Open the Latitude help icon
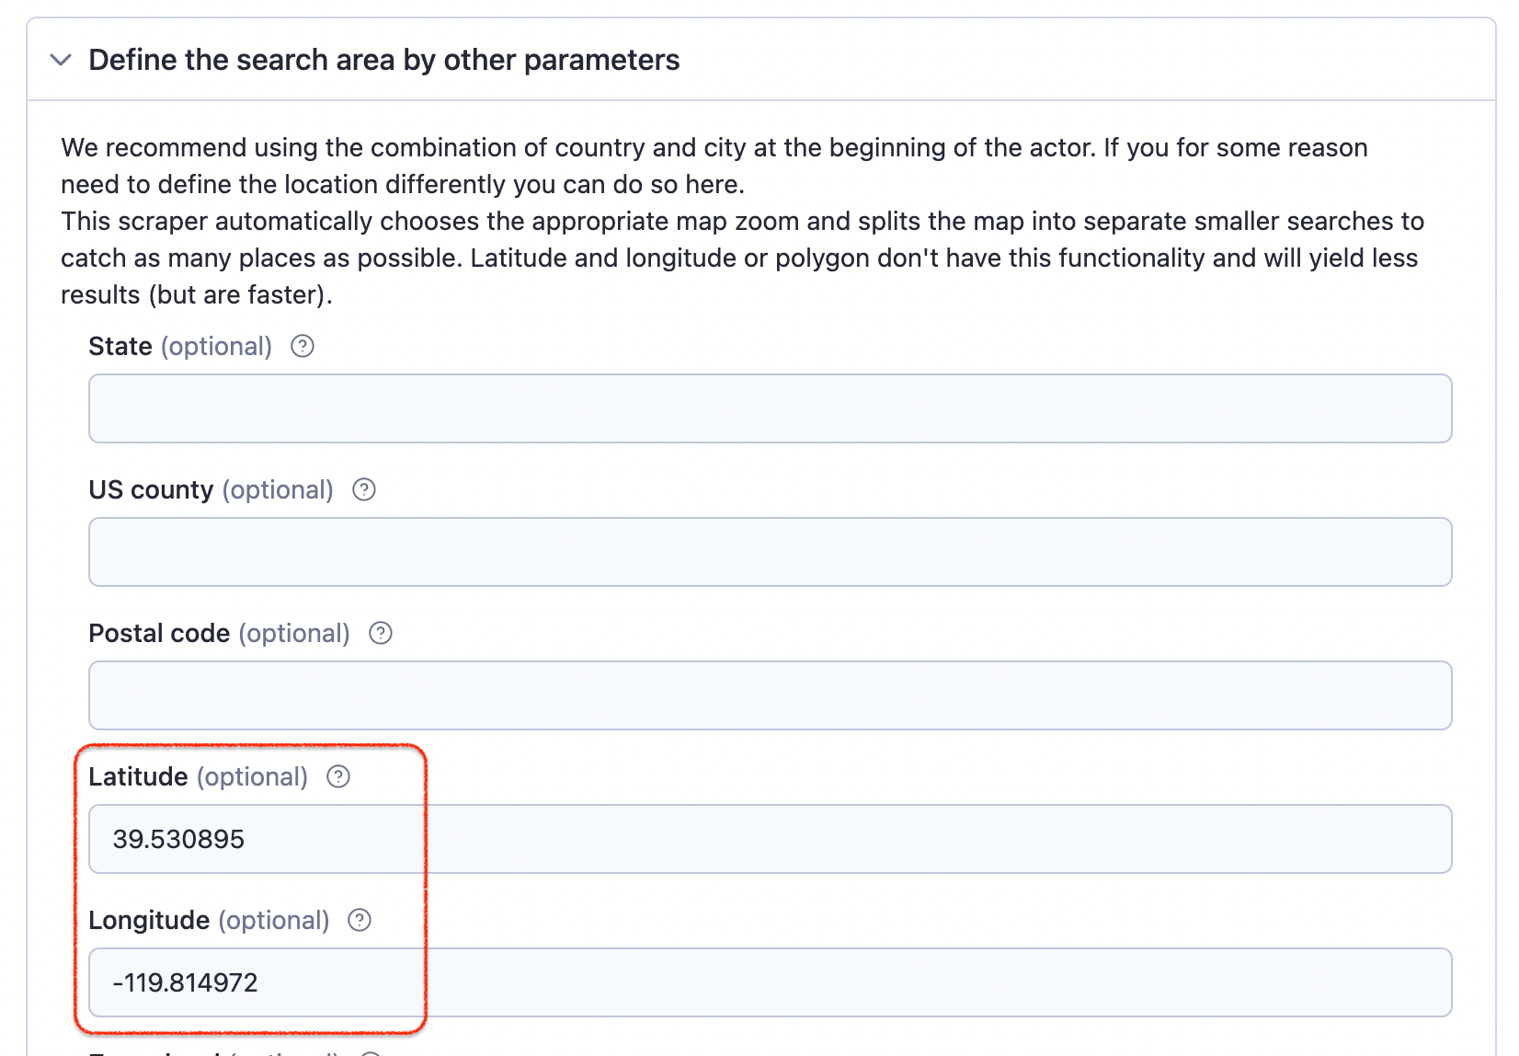 tap(338, 776)
